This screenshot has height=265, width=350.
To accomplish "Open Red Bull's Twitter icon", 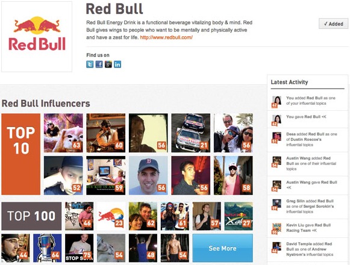I will [90, 64].
